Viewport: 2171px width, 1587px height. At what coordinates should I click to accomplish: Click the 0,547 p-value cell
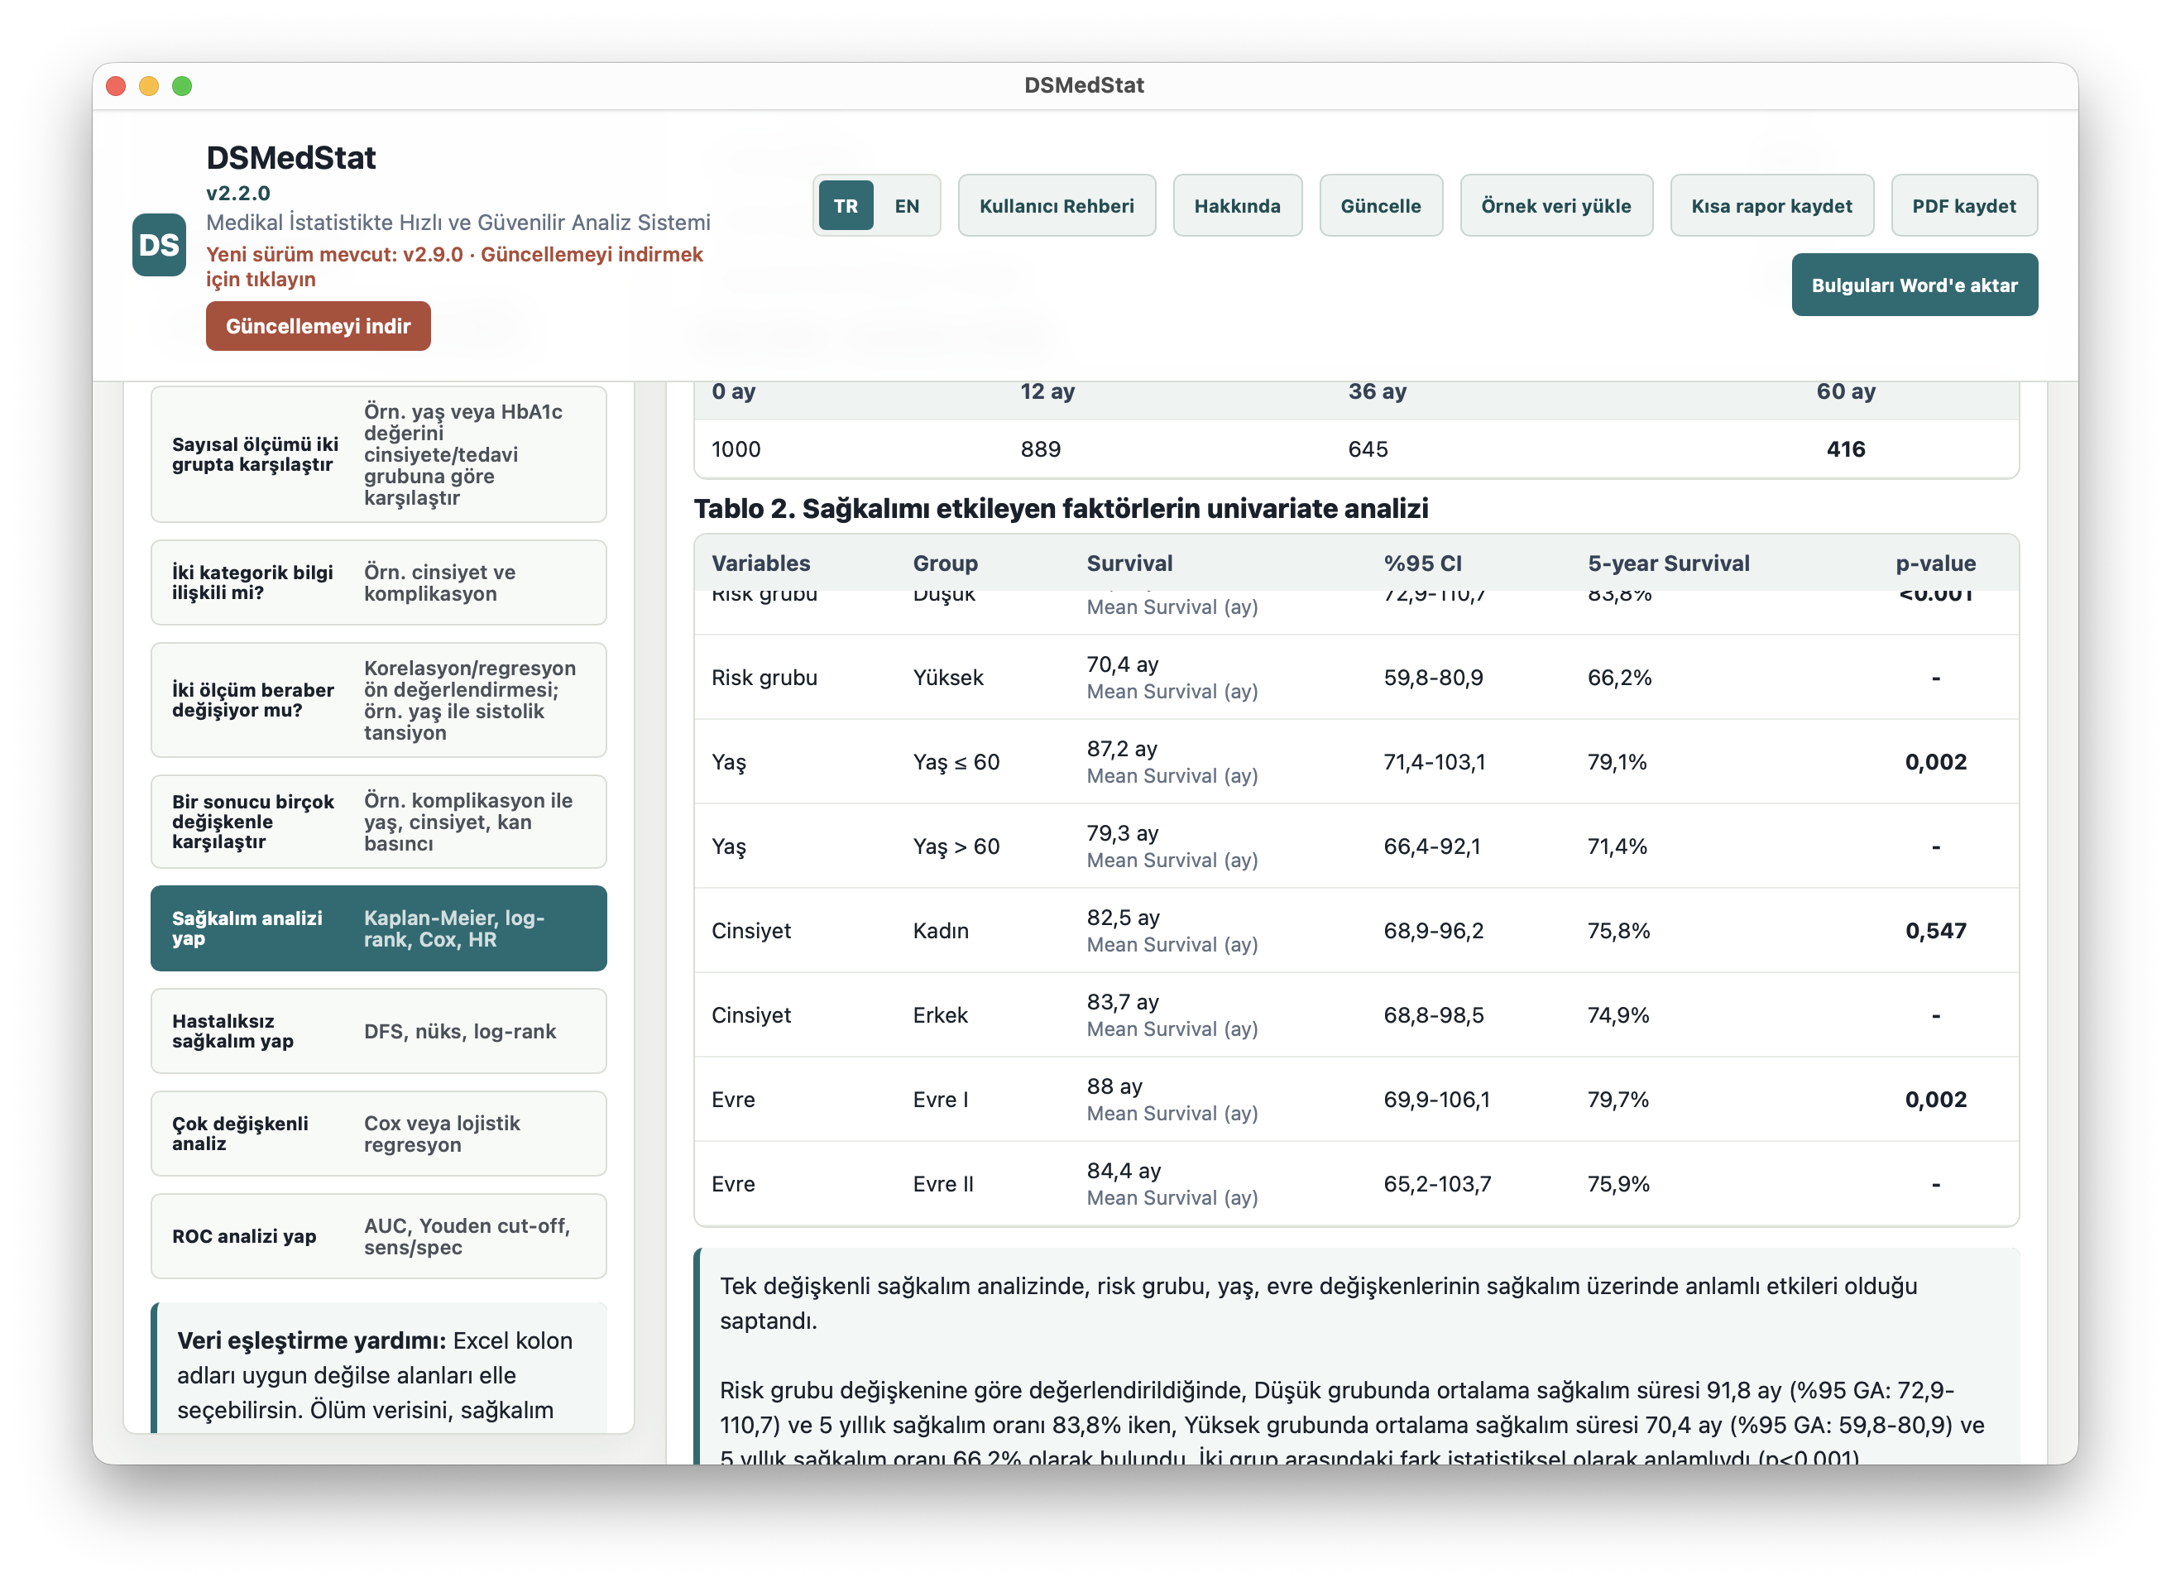coord(1936,932)
